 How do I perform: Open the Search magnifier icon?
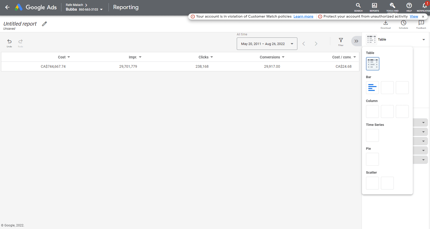click(x=358, y=6)
